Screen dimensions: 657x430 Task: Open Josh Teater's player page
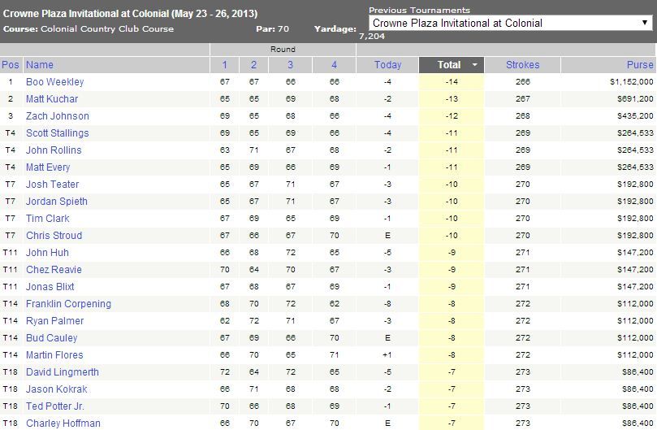point(52,185)
